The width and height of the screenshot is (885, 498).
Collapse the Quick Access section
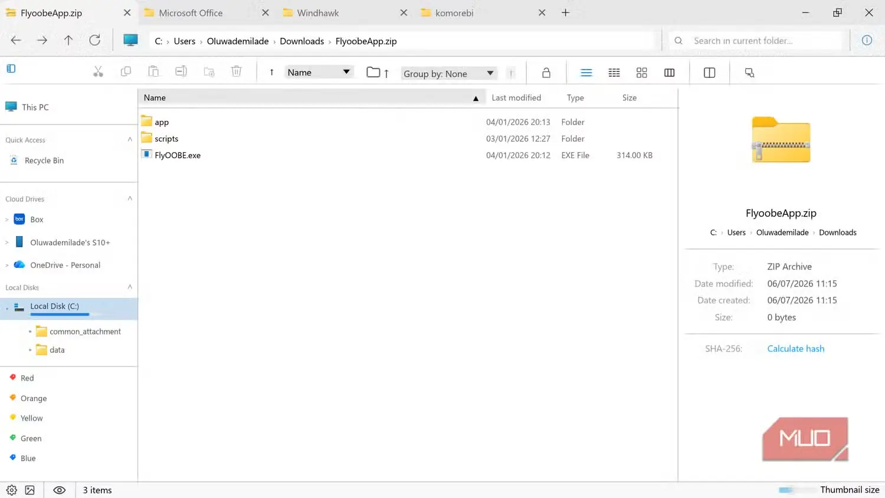[130, 139]
